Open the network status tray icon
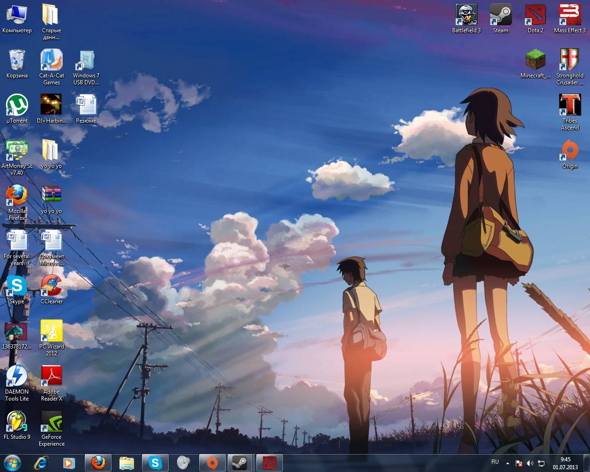The height and width of the screenshot is (472, 590). (x=541, y=463)
